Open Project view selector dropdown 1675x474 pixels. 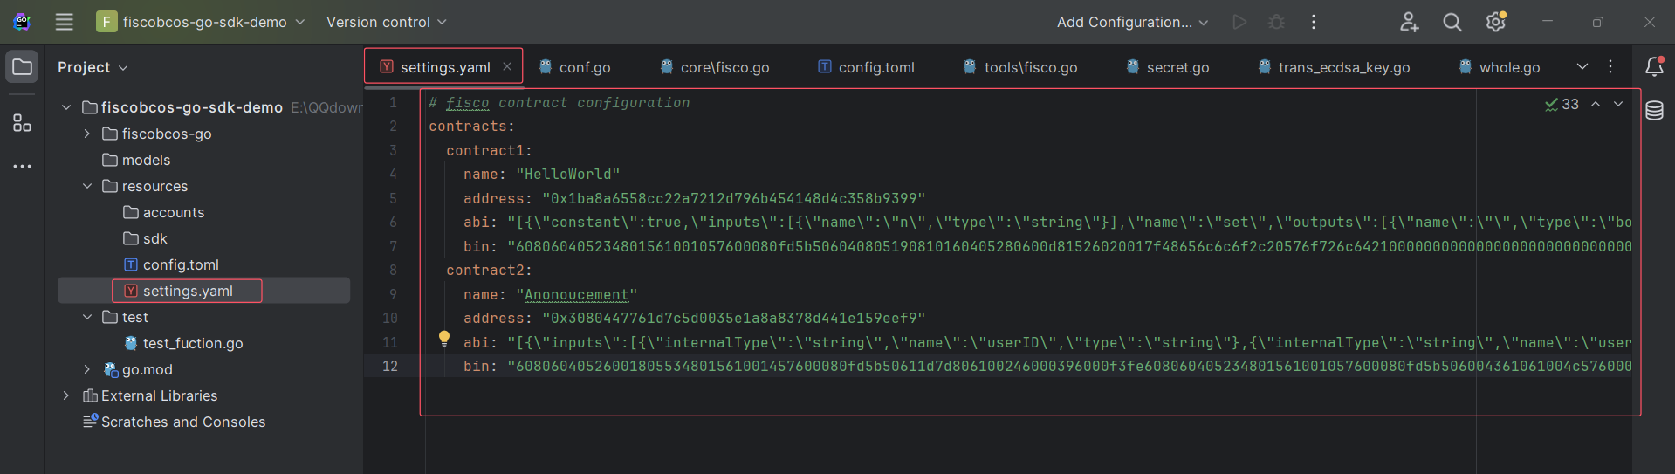(x=93, y=67)
